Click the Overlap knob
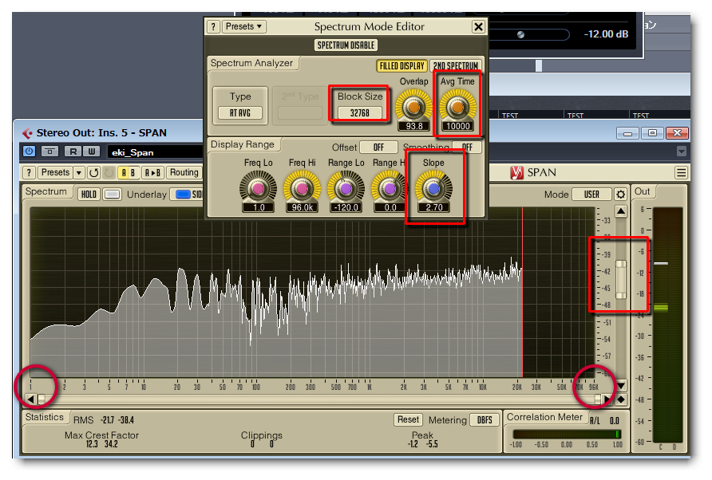 [413, 107]
